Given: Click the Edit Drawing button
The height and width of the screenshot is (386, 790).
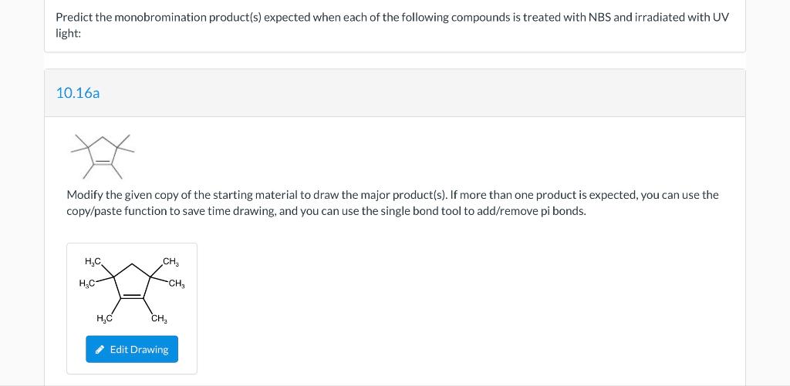Looking at the screenshot, I should pos(131,349).
